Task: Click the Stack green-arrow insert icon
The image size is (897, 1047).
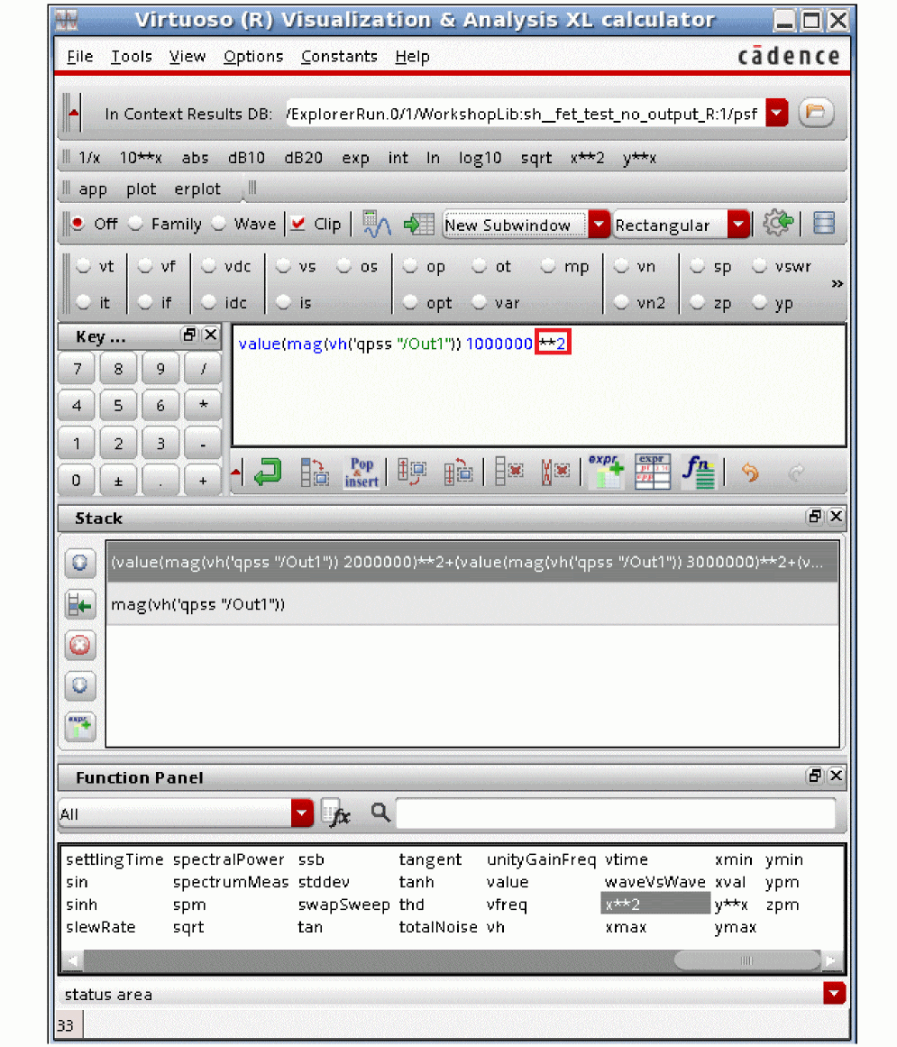Action: (80, 605)
